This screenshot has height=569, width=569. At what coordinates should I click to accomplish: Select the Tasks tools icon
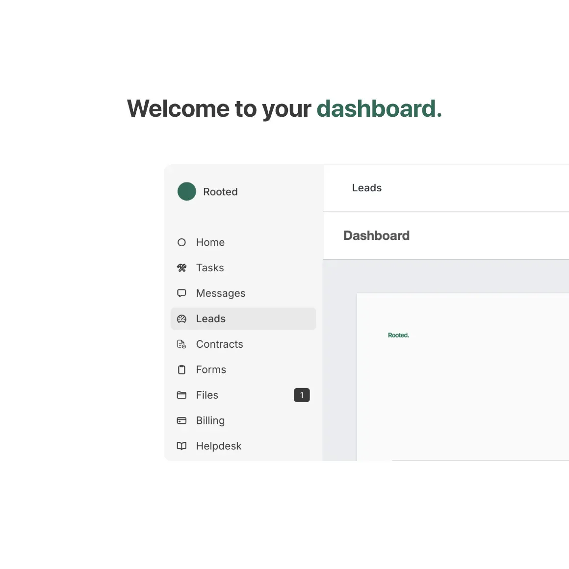(x=181, y=268)
